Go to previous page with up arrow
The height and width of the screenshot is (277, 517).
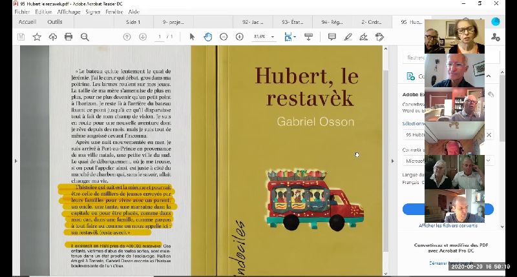pyautogui.click(x=127, y=37)
